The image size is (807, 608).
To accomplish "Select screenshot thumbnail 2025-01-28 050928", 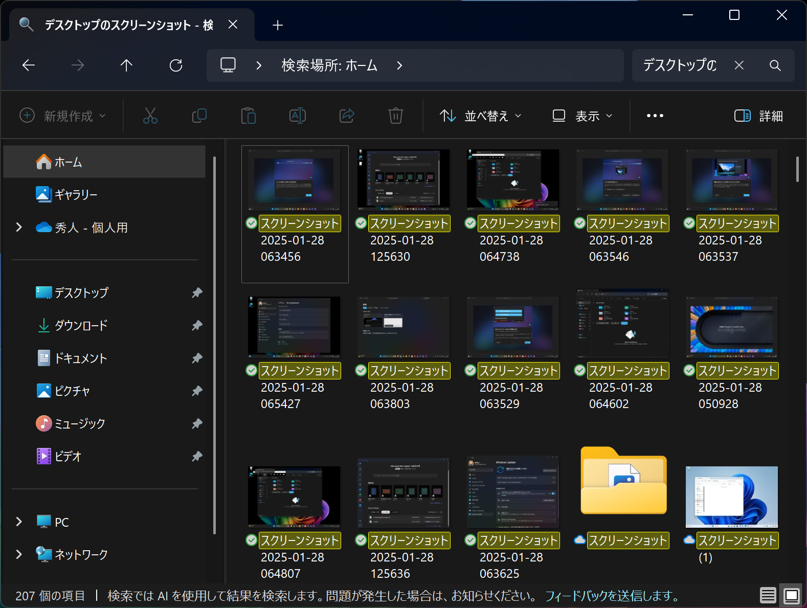I will click(x=732, y=327).
